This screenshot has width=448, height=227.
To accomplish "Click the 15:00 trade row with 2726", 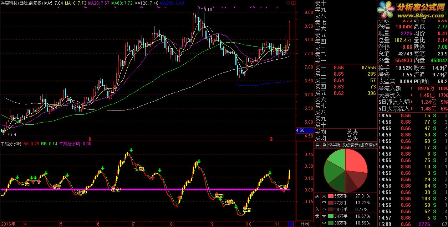I will [x=413, y=224].
